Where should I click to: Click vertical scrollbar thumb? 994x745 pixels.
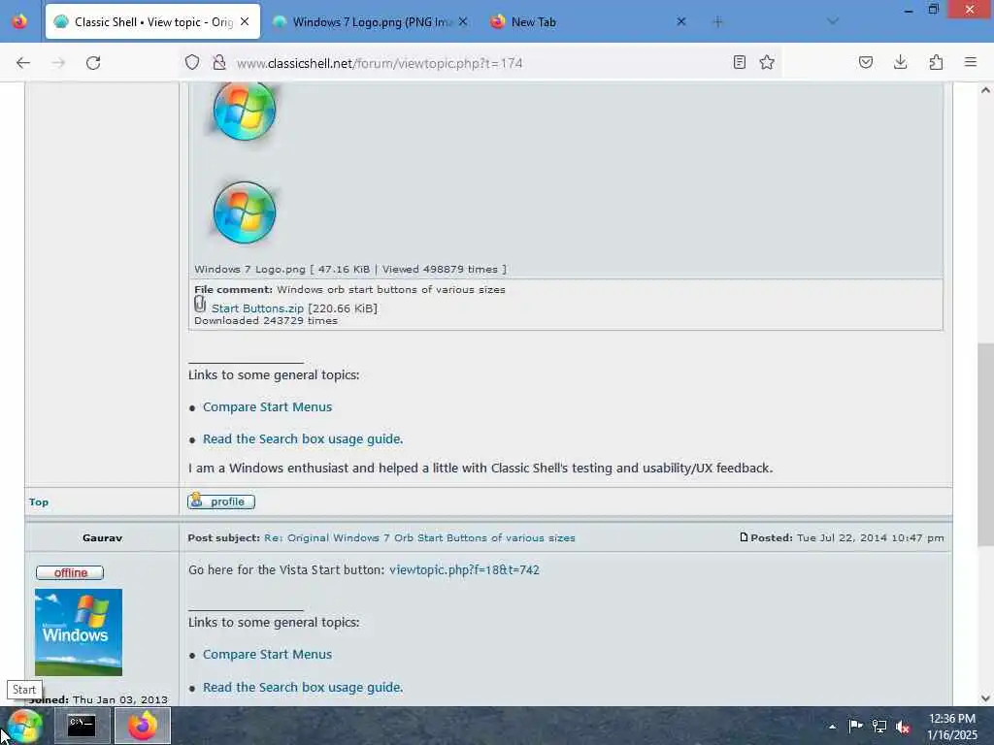[x=985, y=444]
